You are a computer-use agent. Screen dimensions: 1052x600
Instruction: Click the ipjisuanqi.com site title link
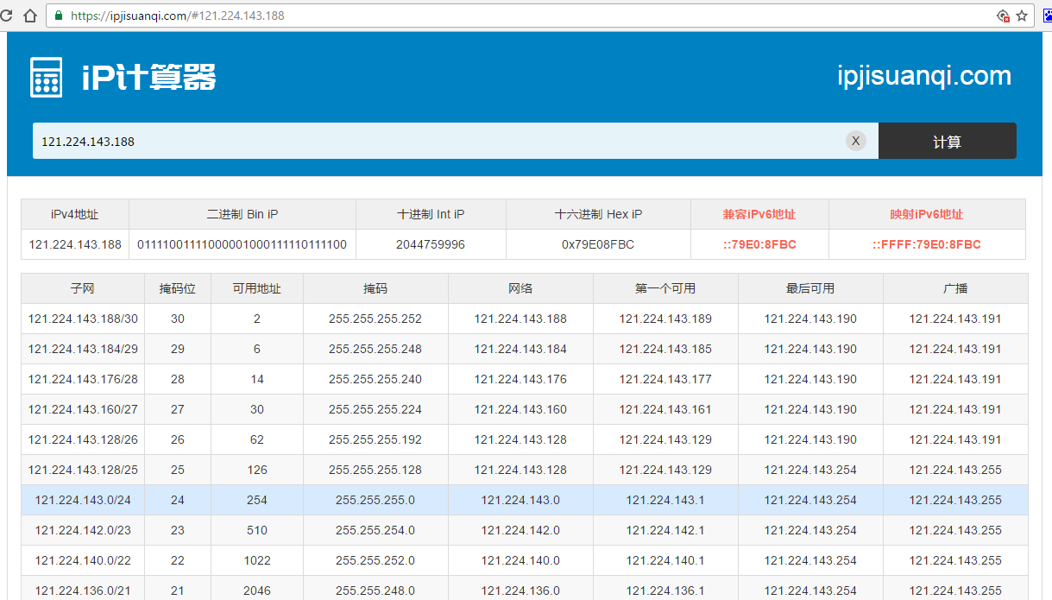(x=923, y=76)
